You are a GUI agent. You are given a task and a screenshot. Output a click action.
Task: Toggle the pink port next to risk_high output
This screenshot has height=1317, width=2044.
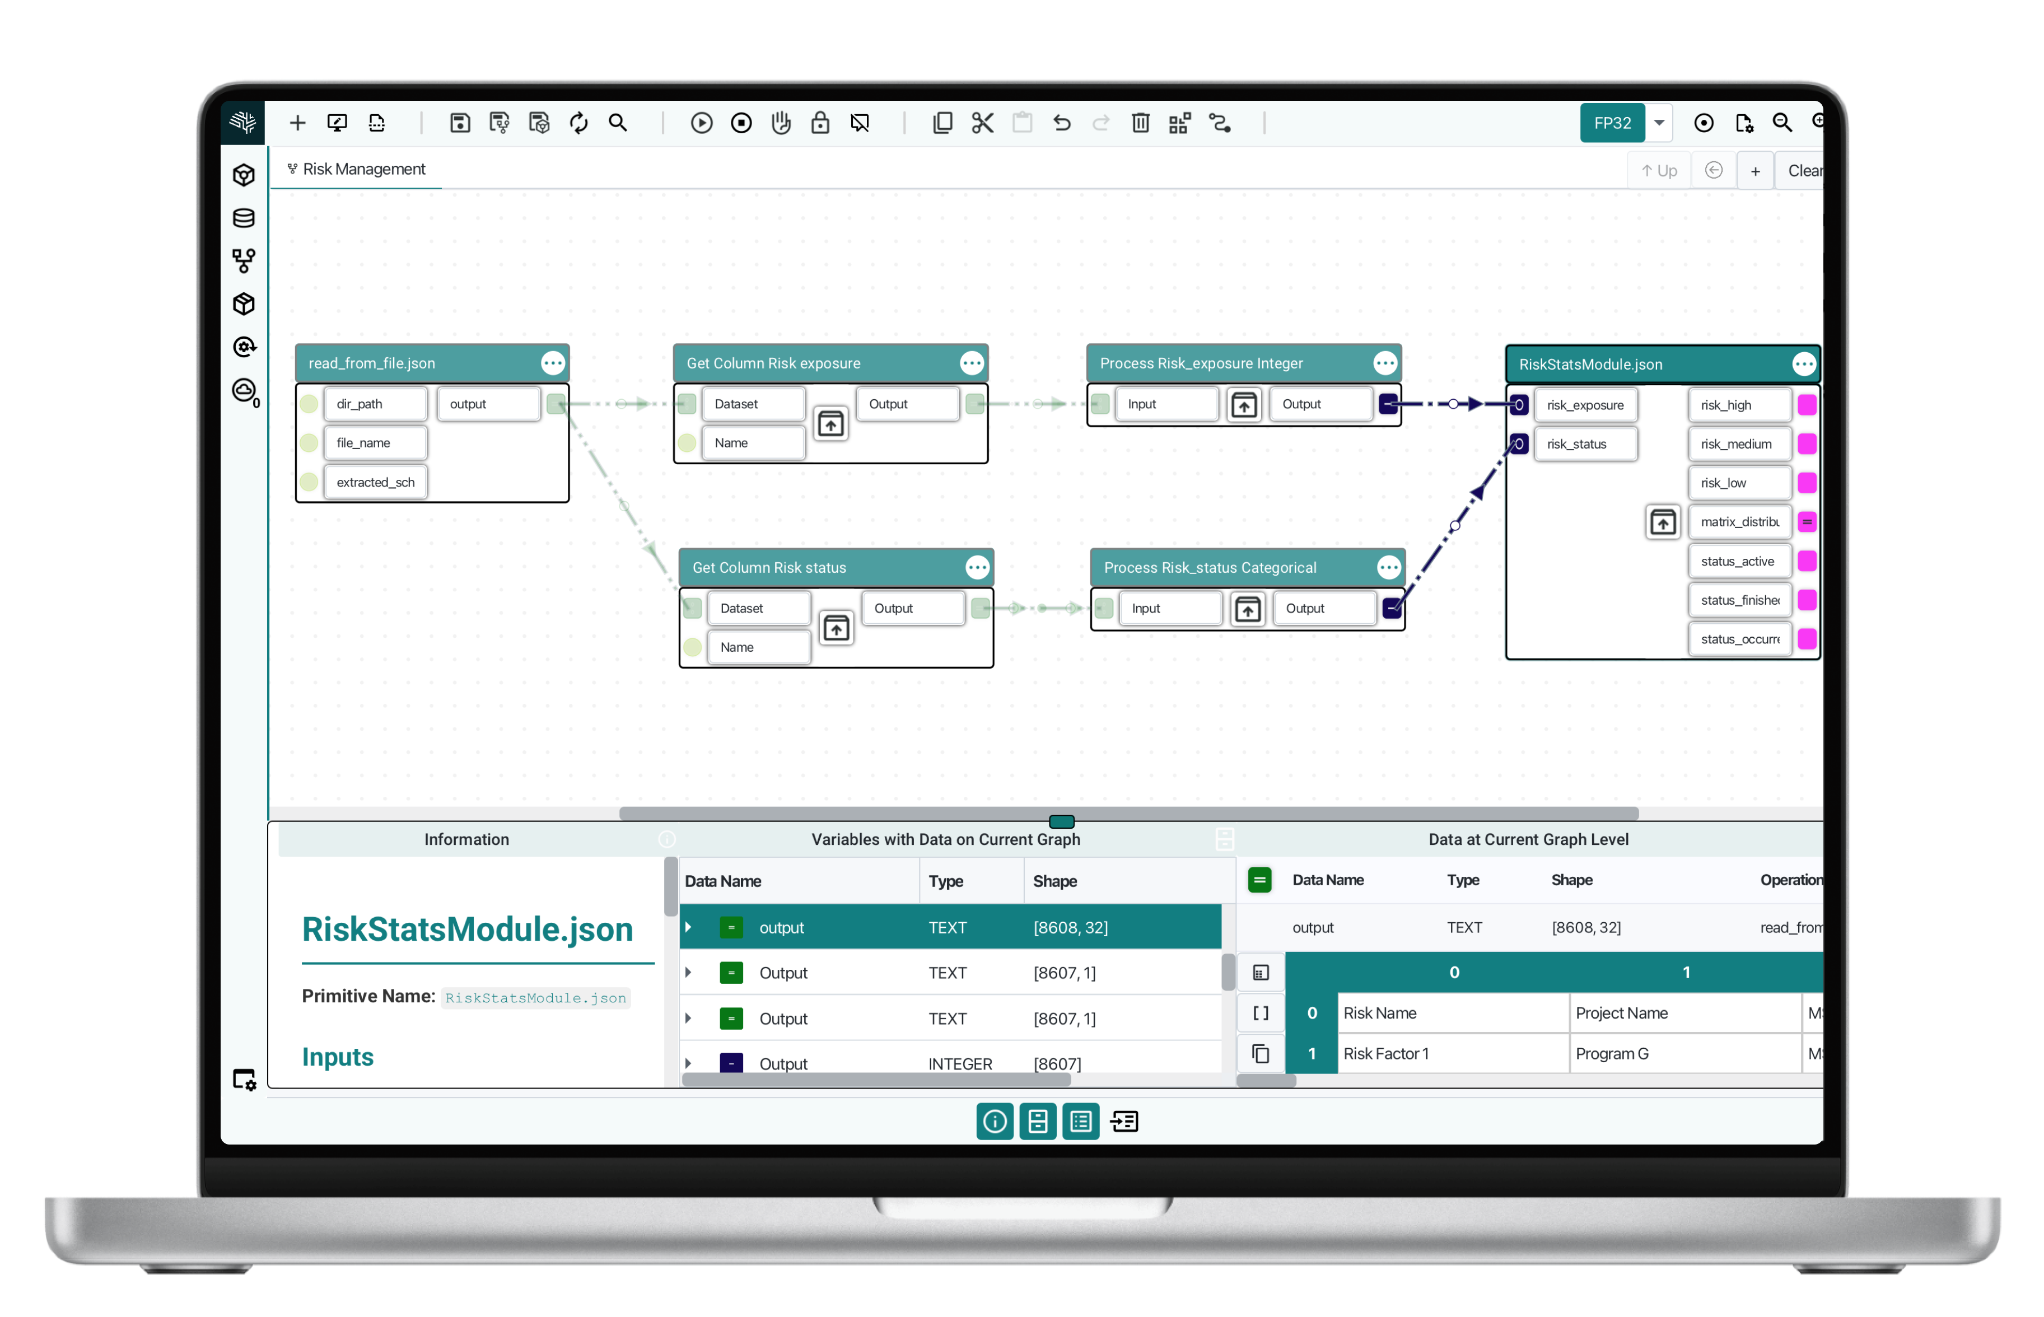[x=1806, y=404]
